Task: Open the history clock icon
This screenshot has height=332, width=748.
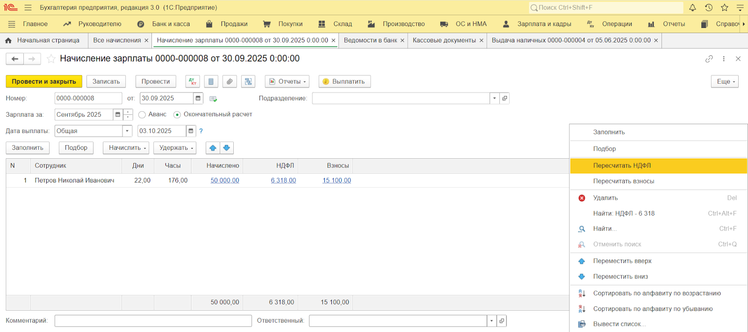Action: (x=709, y=7)
